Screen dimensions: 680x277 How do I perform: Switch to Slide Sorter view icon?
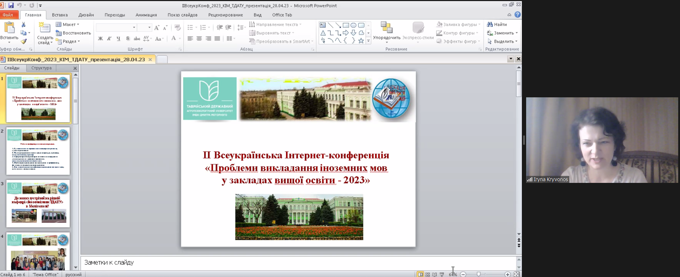427,275
